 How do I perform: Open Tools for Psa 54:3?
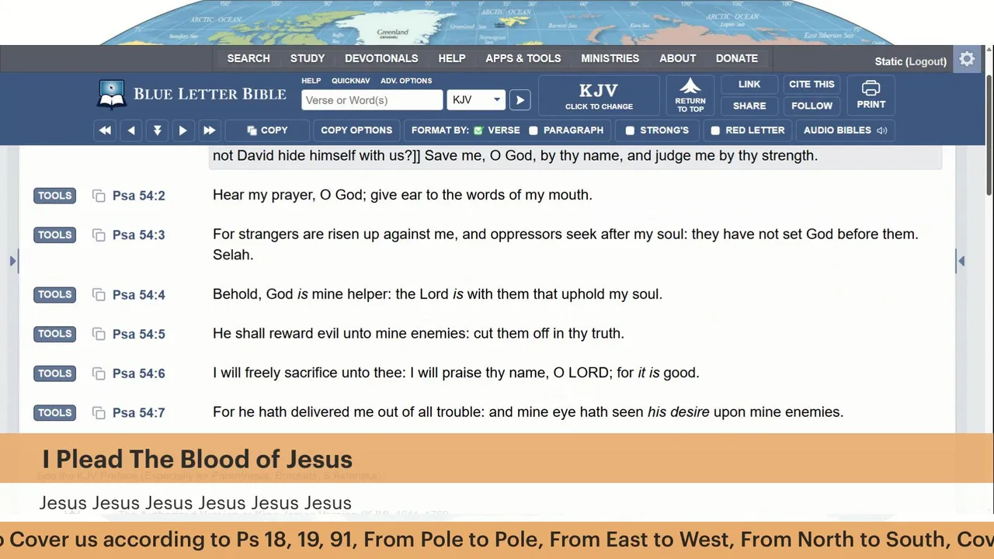(54, 235)
